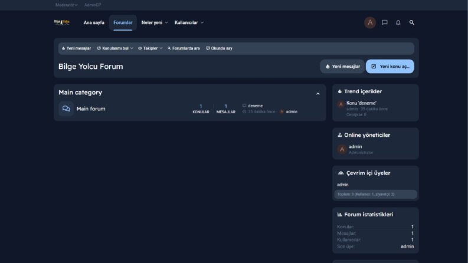Open AdminCP link
This screenshot has height=263, width=468.
(x=93, y=5)
